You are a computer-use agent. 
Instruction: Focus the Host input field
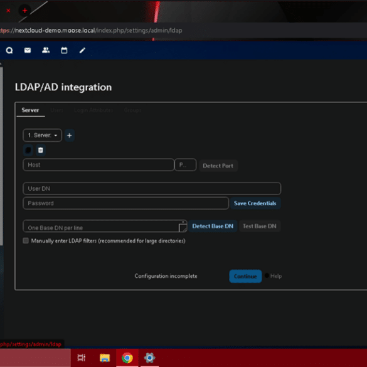98,165
